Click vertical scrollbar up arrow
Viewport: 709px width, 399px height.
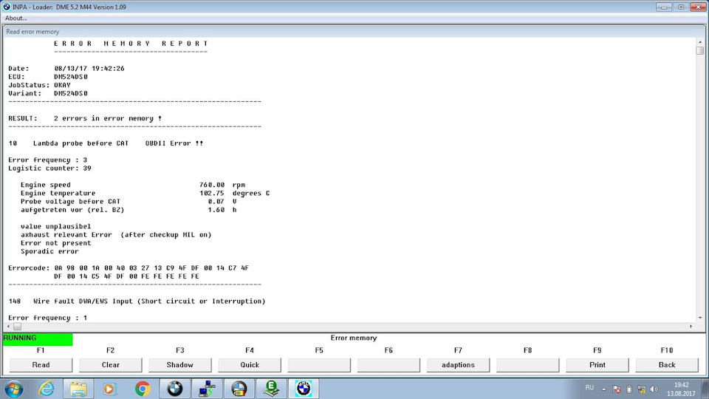tap(700, 41)
